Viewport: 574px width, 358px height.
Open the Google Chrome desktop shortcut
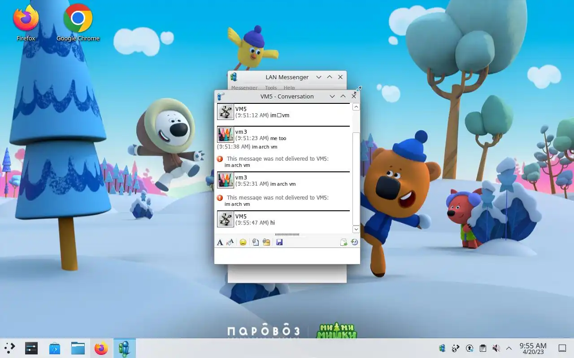pos(78,23)
